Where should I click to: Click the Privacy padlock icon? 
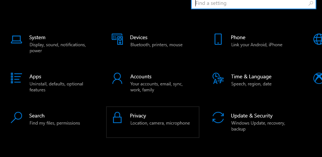(x=117, y=117)
